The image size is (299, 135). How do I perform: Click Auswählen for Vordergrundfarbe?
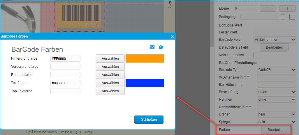click(110, 67)
